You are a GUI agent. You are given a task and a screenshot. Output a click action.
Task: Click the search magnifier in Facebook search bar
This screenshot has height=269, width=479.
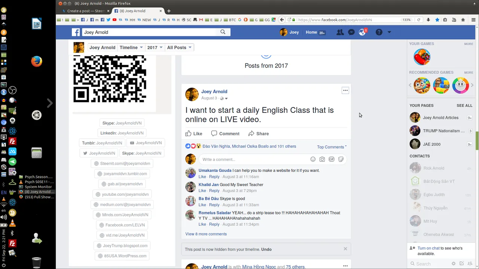[x=223, y=32]
